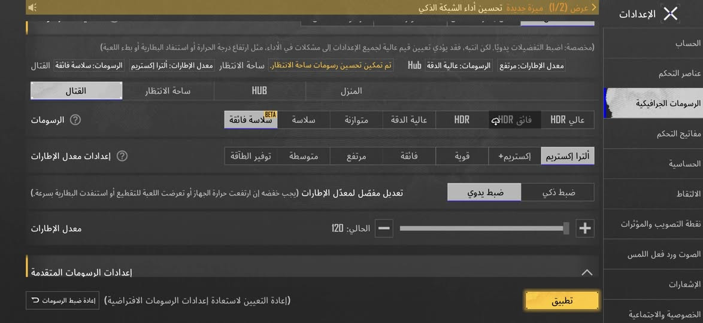Viewport: 703px width, 323px height.
Task: Switch to the "المنزل" tab
Action: [351, 90]
